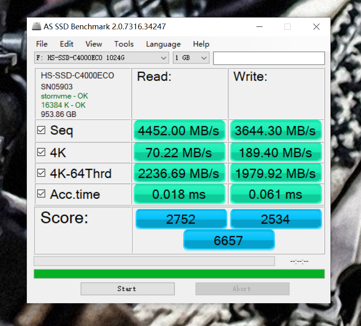Toggle the 4K-64Thrd test checkbox
The image size is (361, 326).
[41, 173]
